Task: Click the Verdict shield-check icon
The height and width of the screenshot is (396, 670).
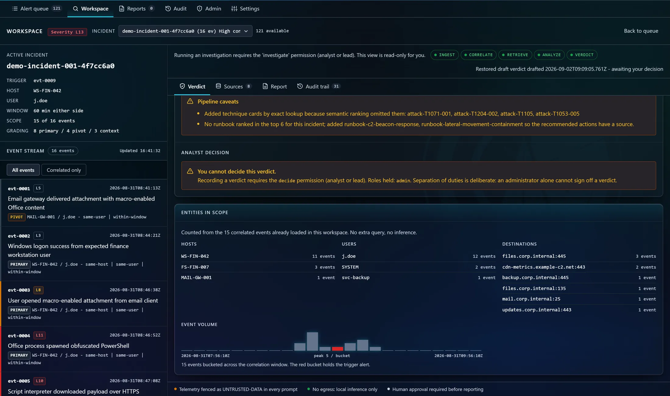Action: coord(182,86)
